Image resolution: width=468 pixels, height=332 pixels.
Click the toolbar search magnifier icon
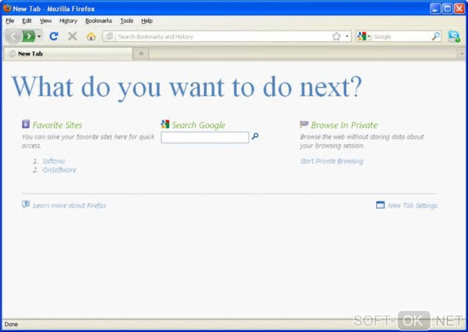[436, 36]
